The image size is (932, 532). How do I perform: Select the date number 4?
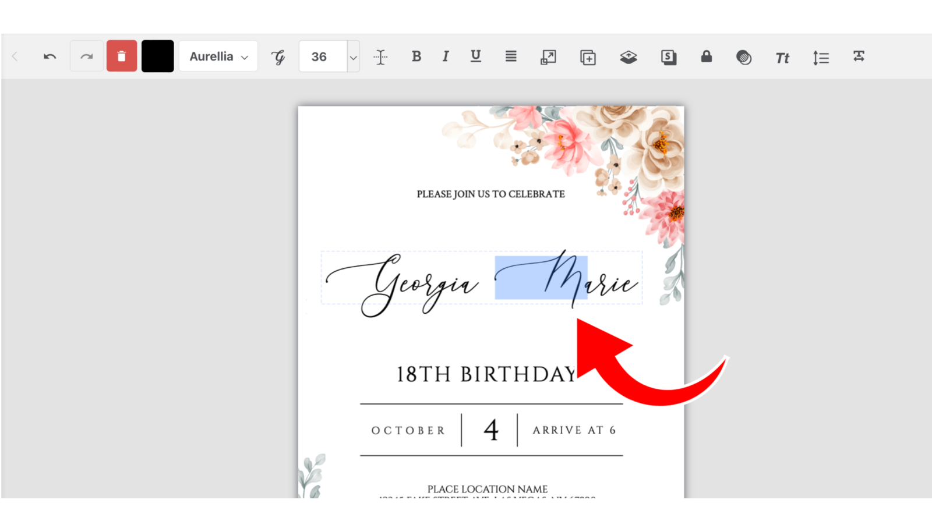[x=491, y=430]
